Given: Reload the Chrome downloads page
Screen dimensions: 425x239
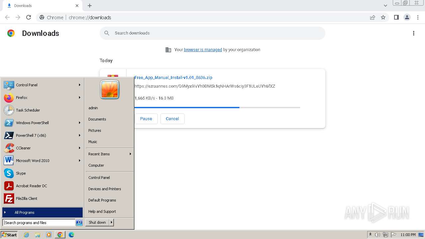Looking at the screenshot, I should (x=29, y=17).
